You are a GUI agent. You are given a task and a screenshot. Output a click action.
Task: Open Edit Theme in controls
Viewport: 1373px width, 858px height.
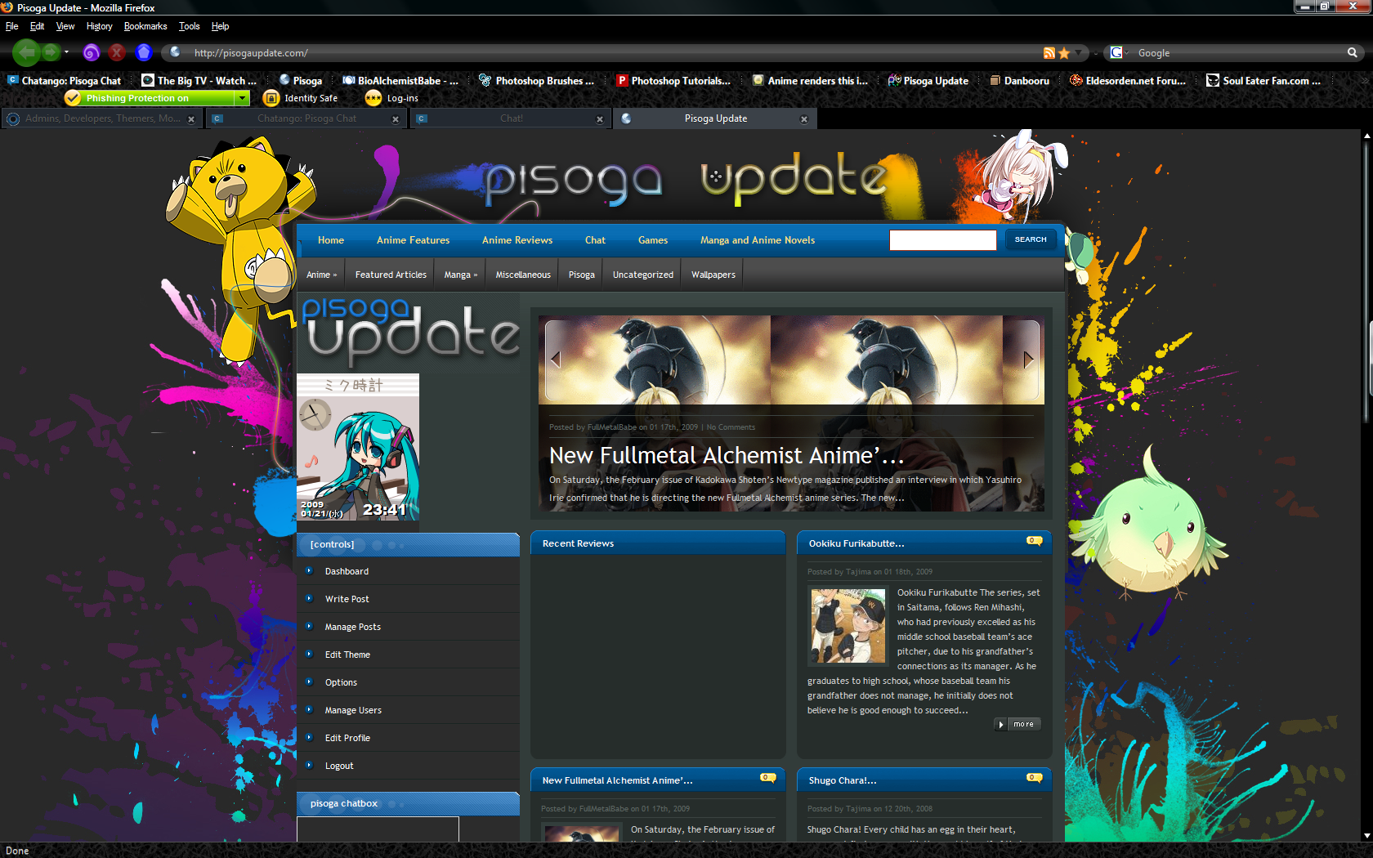click(347, 655)
